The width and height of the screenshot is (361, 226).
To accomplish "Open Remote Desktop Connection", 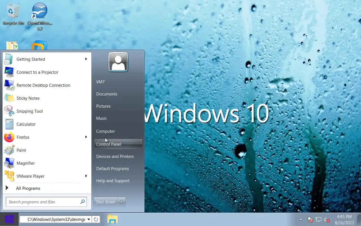I will [x=47, y=85].
